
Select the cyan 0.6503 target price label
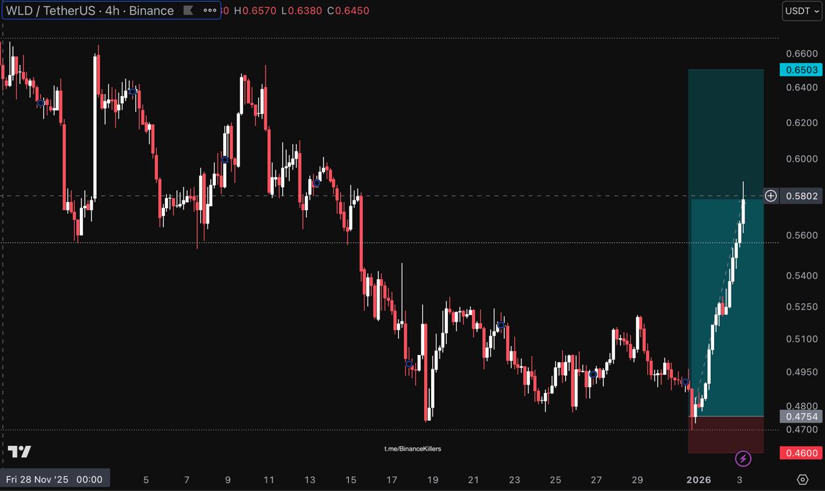point(800,70)
